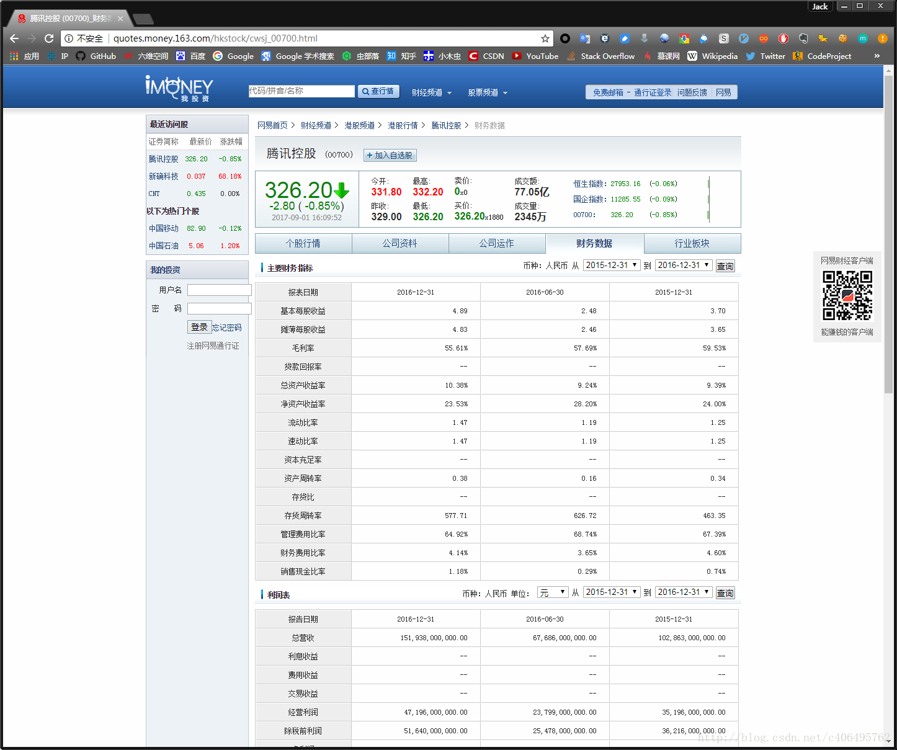The image size is (897, 750).
Task: Click the 登录 button
Action: [x=199, y=327]
